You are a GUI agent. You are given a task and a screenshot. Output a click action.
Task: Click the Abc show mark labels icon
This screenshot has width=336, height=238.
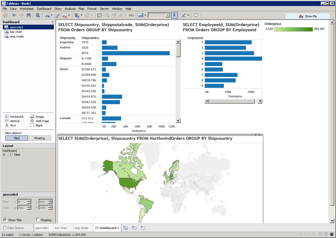click(131, 16)
